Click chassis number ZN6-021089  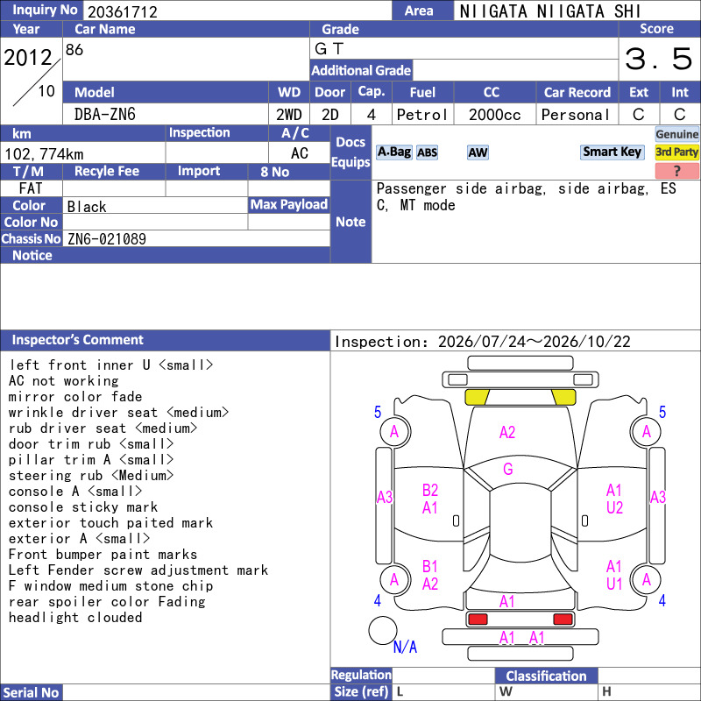(107, 238)
